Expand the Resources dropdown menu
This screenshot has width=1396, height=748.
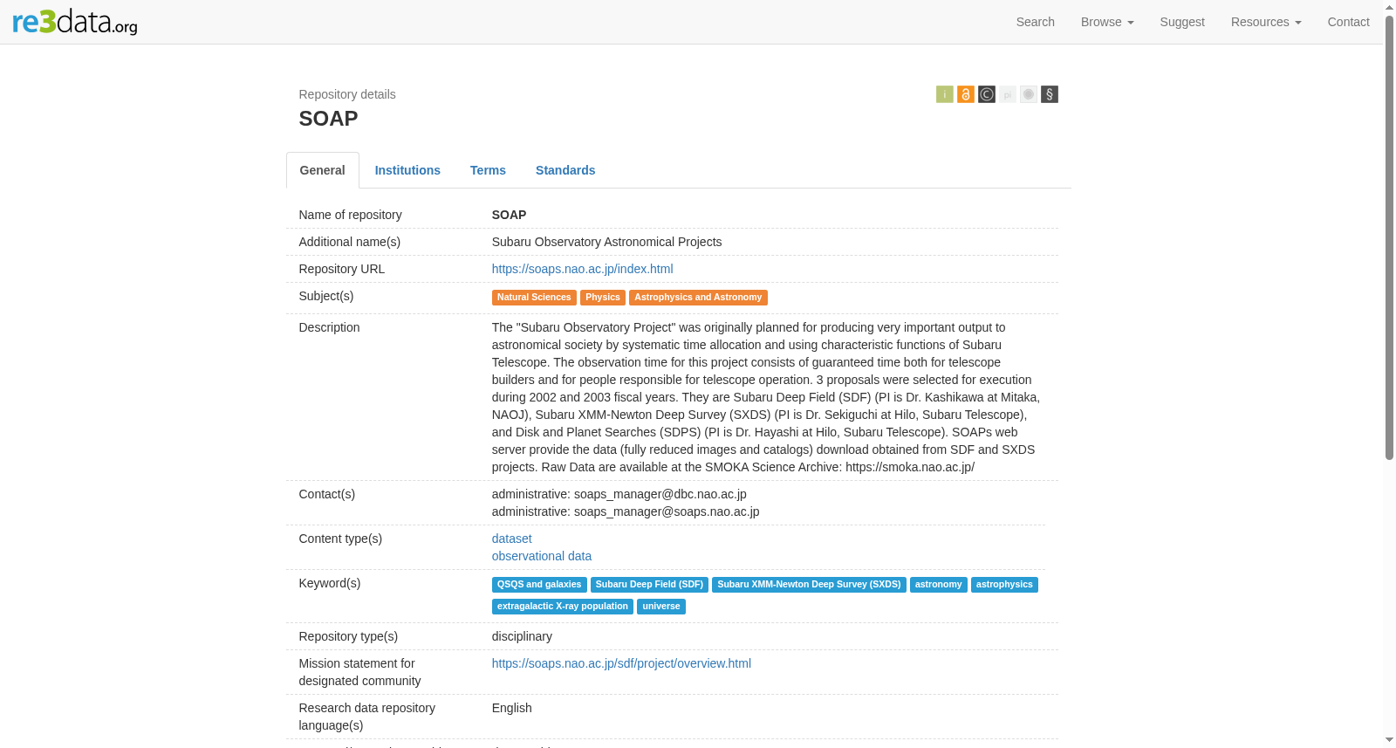[1266, 22]
